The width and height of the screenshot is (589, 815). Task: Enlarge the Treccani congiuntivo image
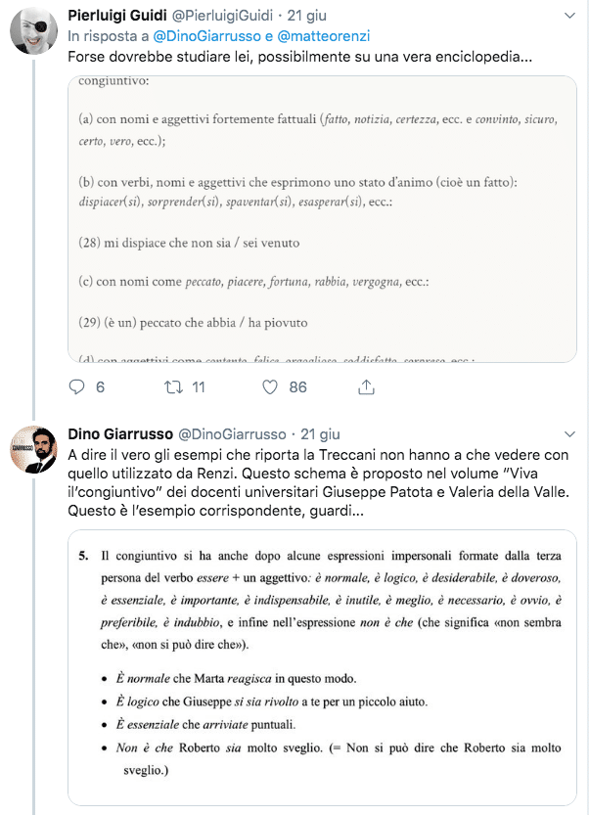[x=321, y=218]
